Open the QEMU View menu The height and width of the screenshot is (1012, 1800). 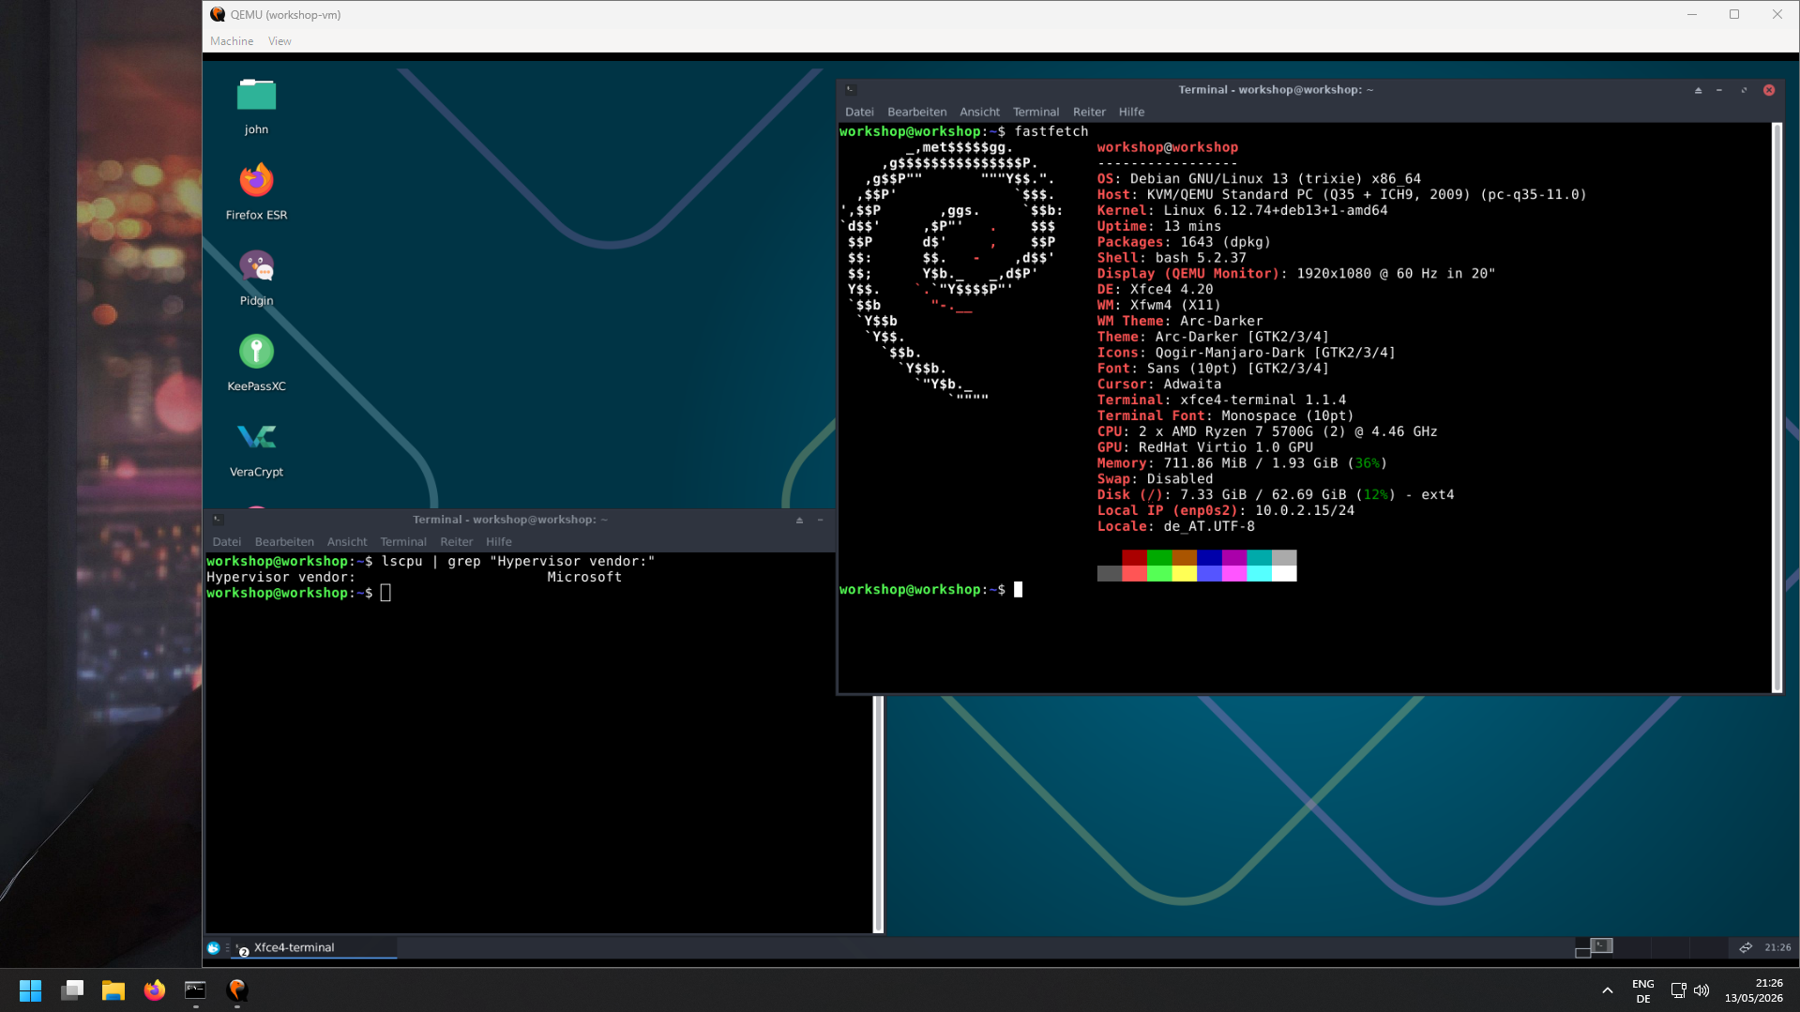[x=280, y=41]
